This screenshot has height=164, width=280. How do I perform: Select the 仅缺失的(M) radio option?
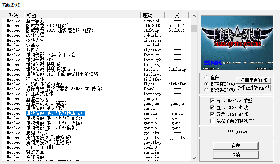coord(206,90)
